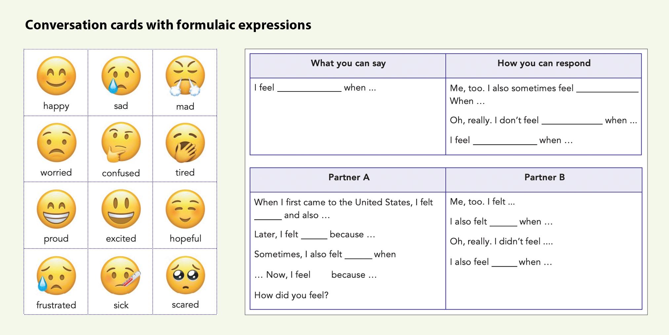Click the "Partner B" column header

(544, 177)
